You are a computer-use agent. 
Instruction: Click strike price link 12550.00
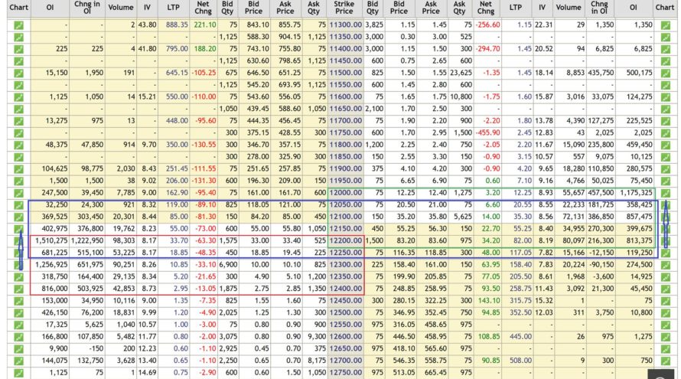tap(345, 324)
